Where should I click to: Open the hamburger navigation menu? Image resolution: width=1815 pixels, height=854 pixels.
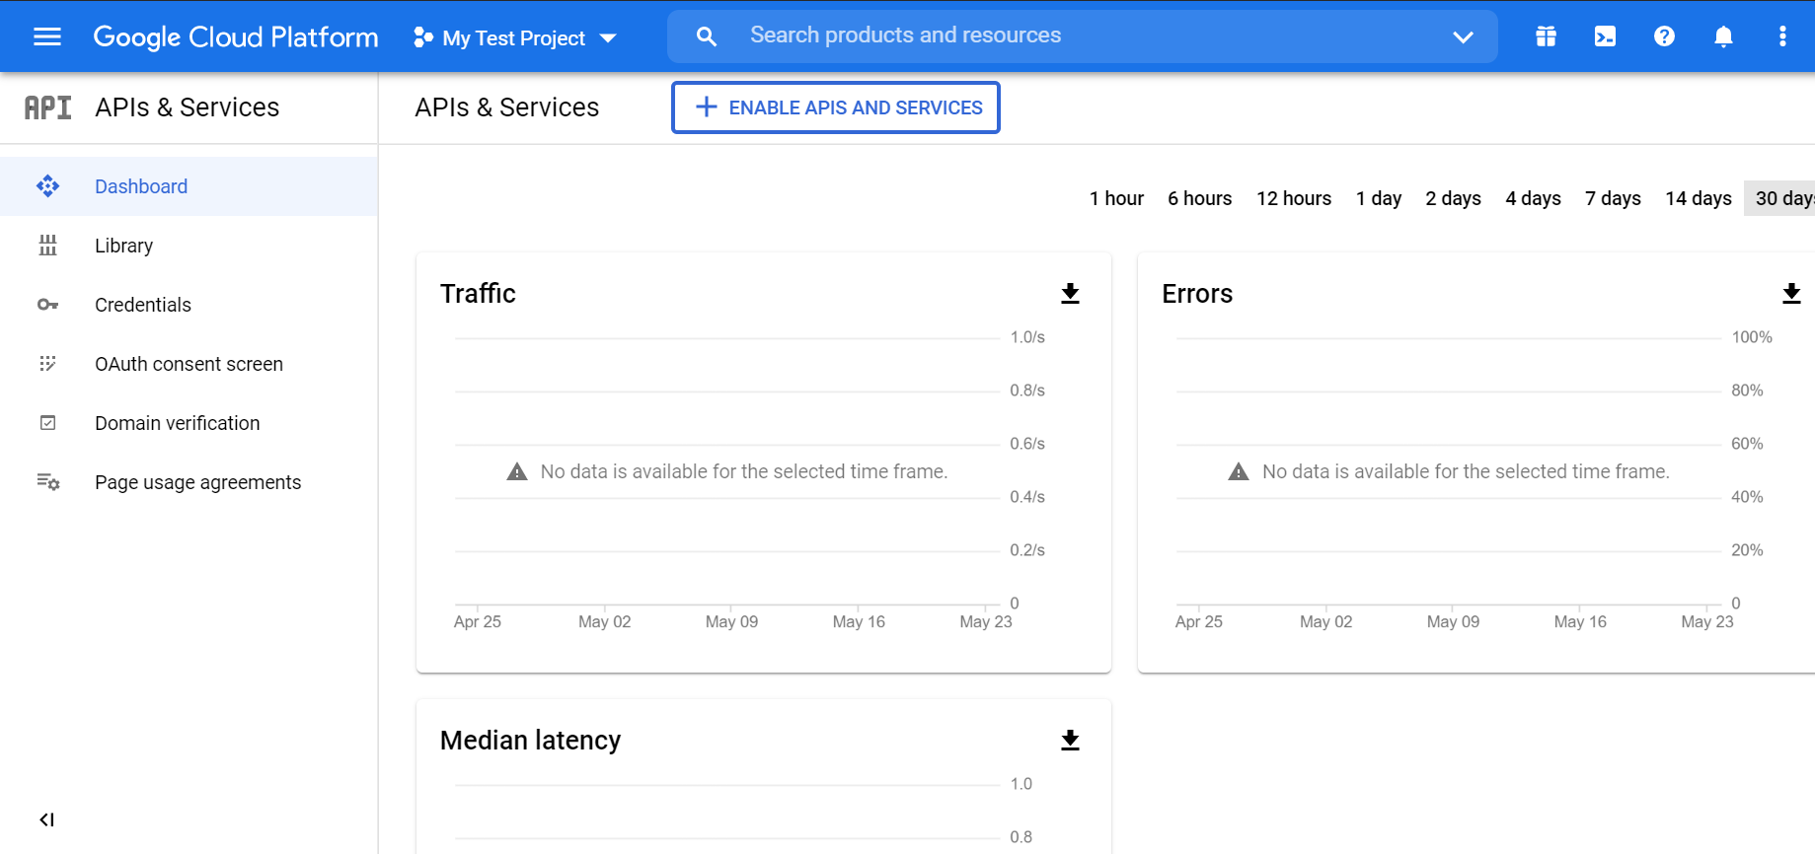click(47, 36)
